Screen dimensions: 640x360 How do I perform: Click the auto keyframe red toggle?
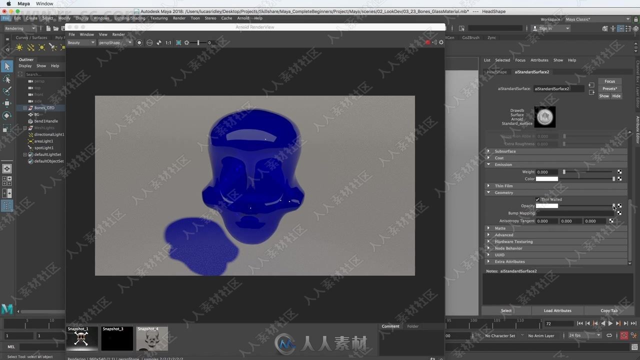coord(624,335)
